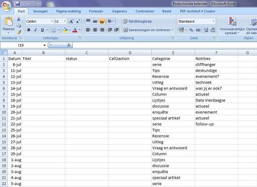Image resolution: width=257 pixels, height=187 pixels.
Task: Decrease decimal places
Action: 213,30
